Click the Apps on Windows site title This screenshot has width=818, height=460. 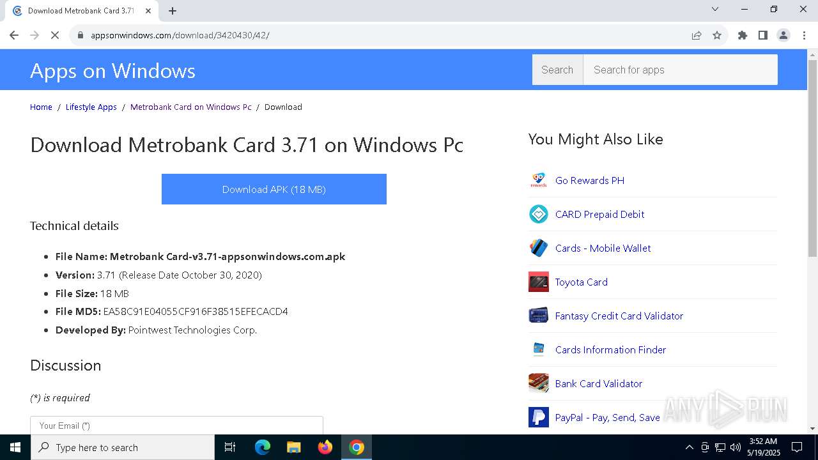(112, 70)
